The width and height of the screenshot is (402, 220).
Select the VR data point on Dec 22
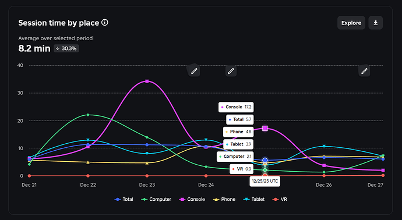coord(88,176)
